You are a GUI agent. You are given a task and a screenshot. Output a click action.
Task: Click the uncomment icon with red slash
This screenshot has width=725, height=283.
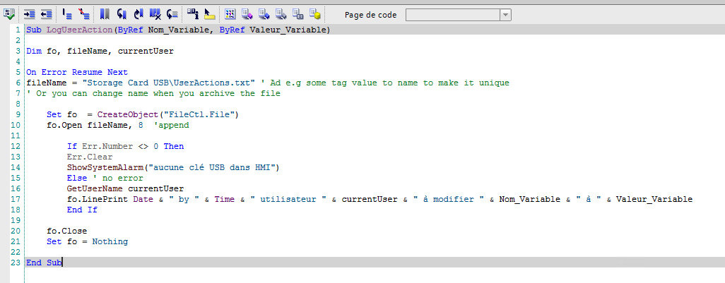click(84, 13)
